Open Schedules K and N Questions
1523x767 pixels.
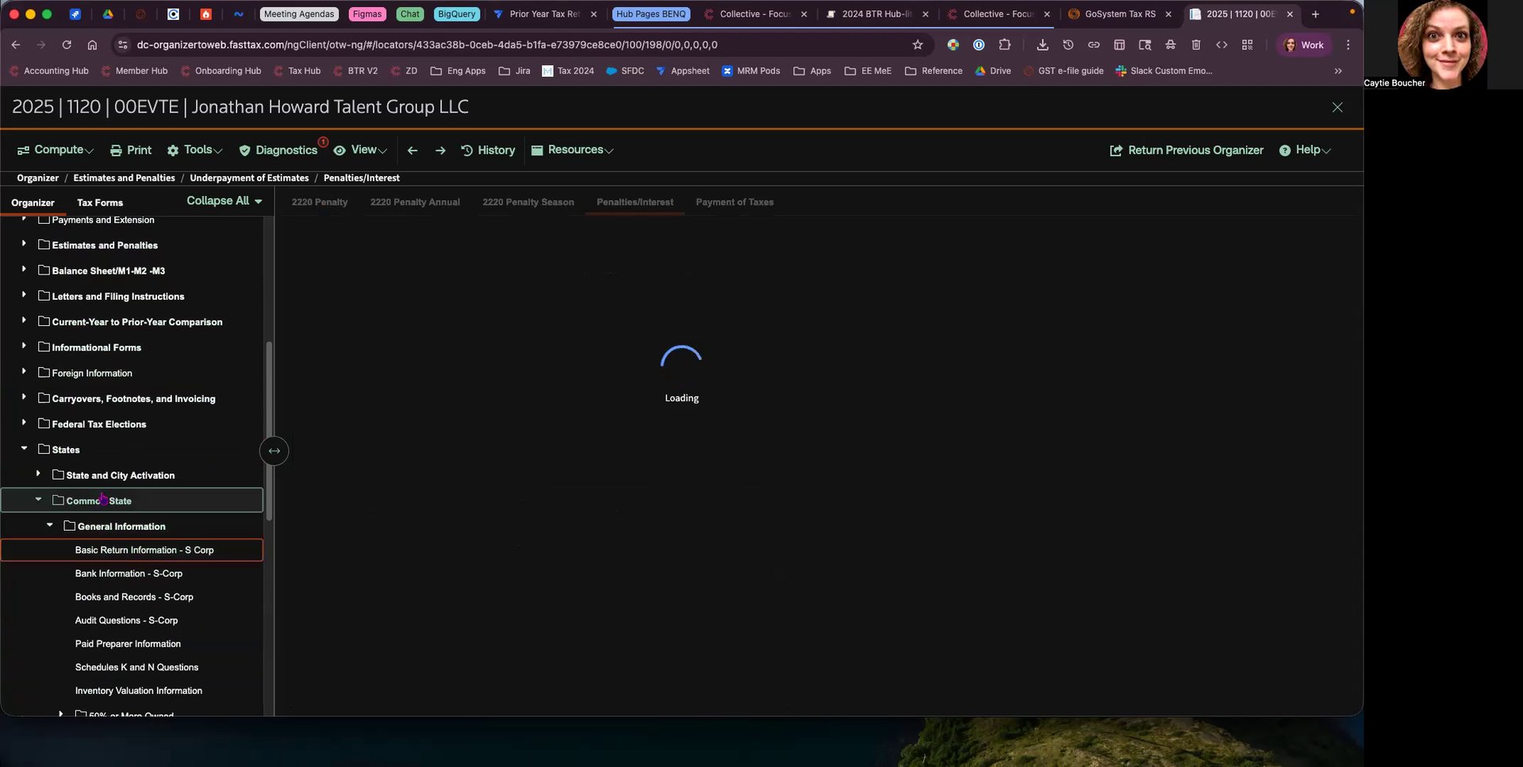(136, 668)
